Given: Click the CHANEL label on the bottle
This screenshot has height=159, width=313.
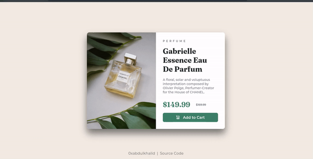Looking at the screenshot, I should tap(123, 77).
